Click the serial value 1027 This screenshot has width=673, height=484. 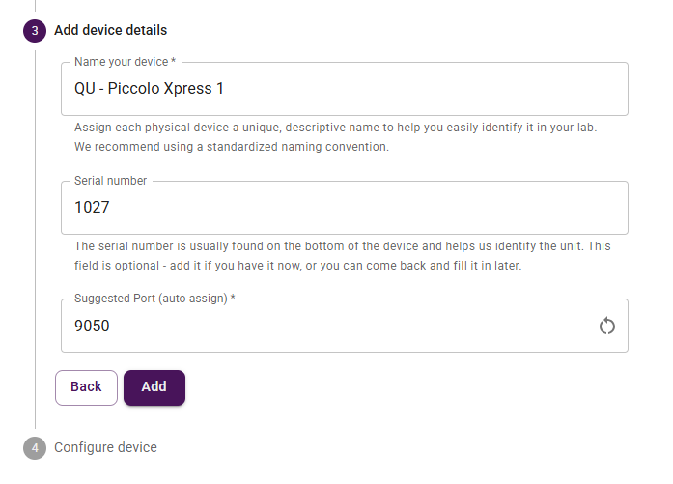click(x=93, y=207)
